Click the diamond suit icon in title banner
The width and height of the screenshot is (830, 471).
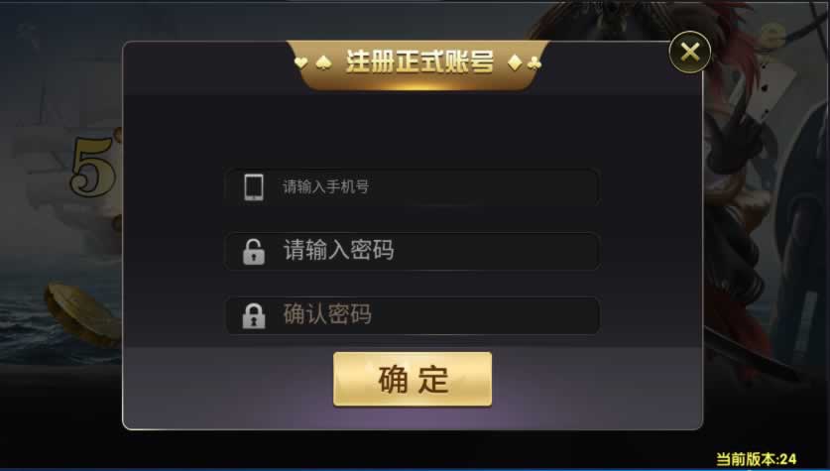[514, 62]
